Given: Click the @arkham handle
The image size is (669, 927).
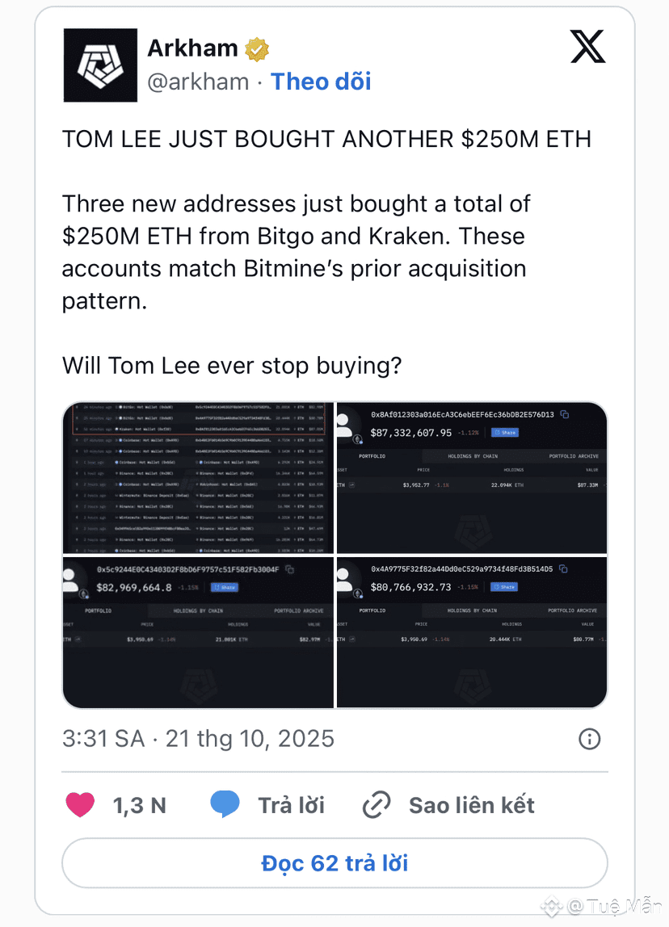Looking at the screenshot, I should coord(198,82).
